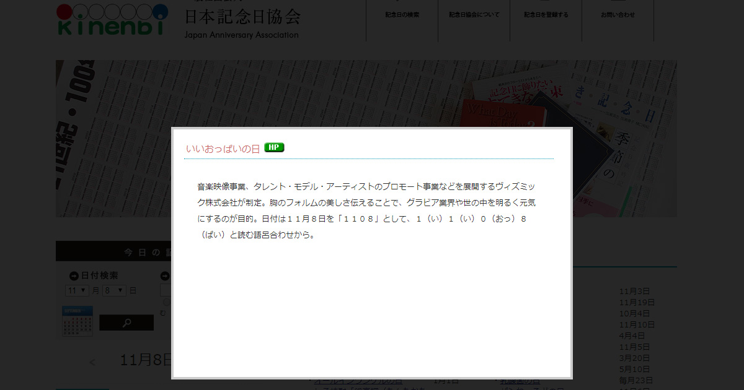Click the previous-day left arrow
Screen dimensions: 744x390
(92, 363)
